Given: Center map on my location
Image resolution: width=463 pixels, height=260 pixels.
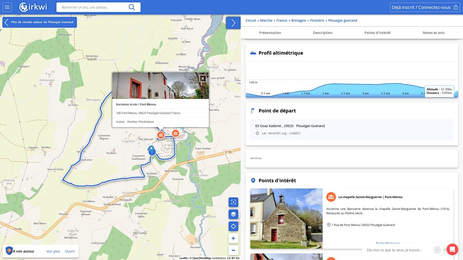Looking at the screenshot, I should 233,226.
